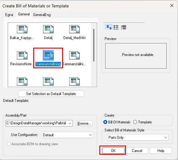The image size is (178, 160).
Task: Click the Browse... button
Action: tap(84, 123)
